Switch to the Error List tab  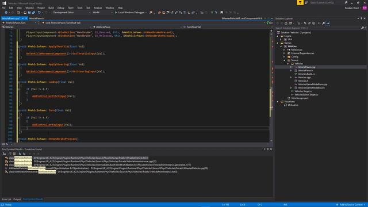[x=6, y=200]
